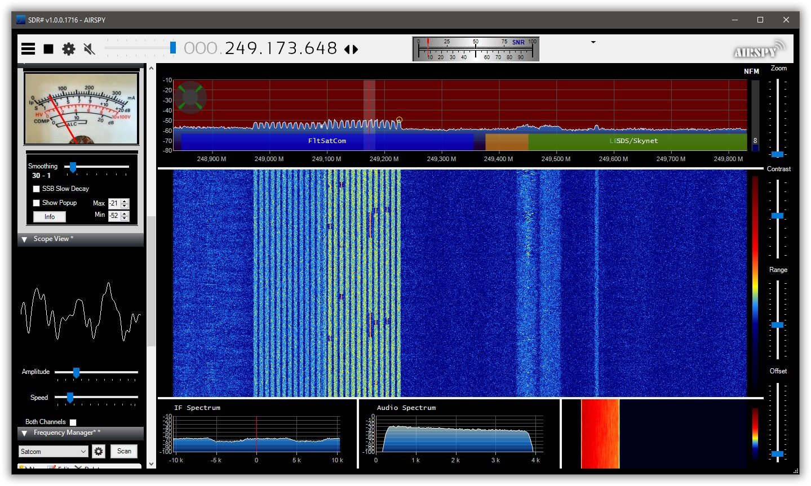Open Frequency Manager group settings gear
Viewport: 811px width, 486px height.
pyautogui.click(x=99, y=451)
